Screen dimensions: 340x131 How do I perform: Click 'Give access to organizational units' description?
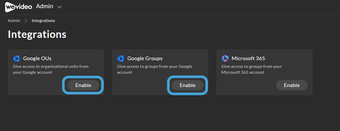tap(51, 69)
